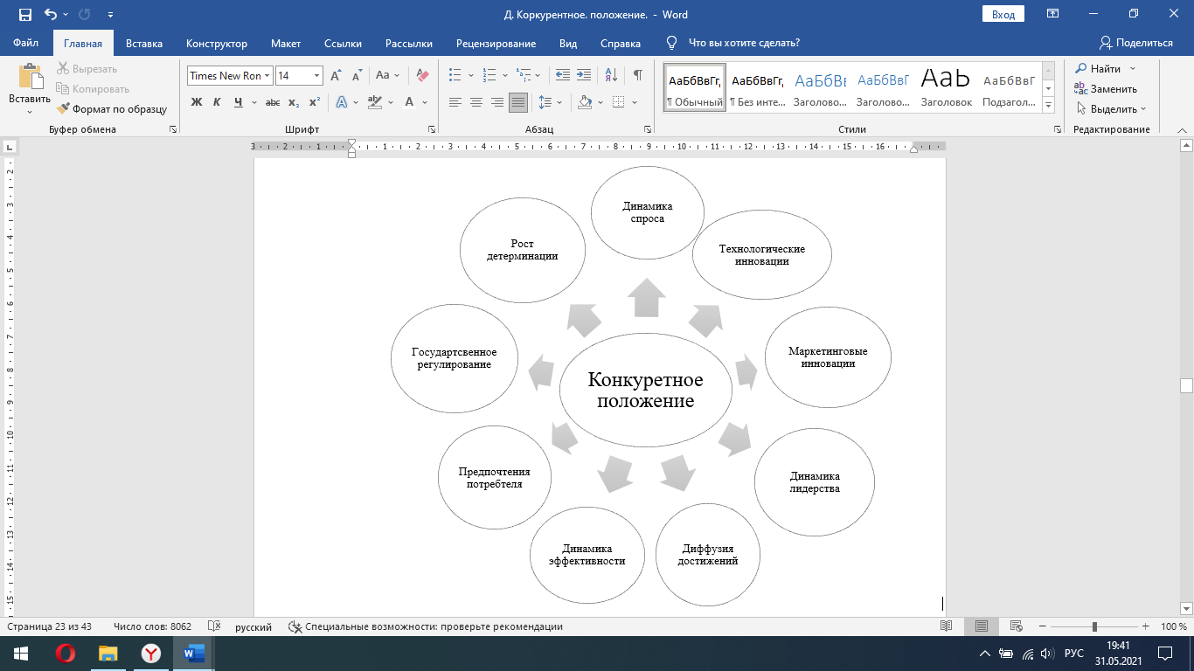This screenshot has width=1194, height=671.
Task: Switch to the Рецензирование tab
Action: 496,43
